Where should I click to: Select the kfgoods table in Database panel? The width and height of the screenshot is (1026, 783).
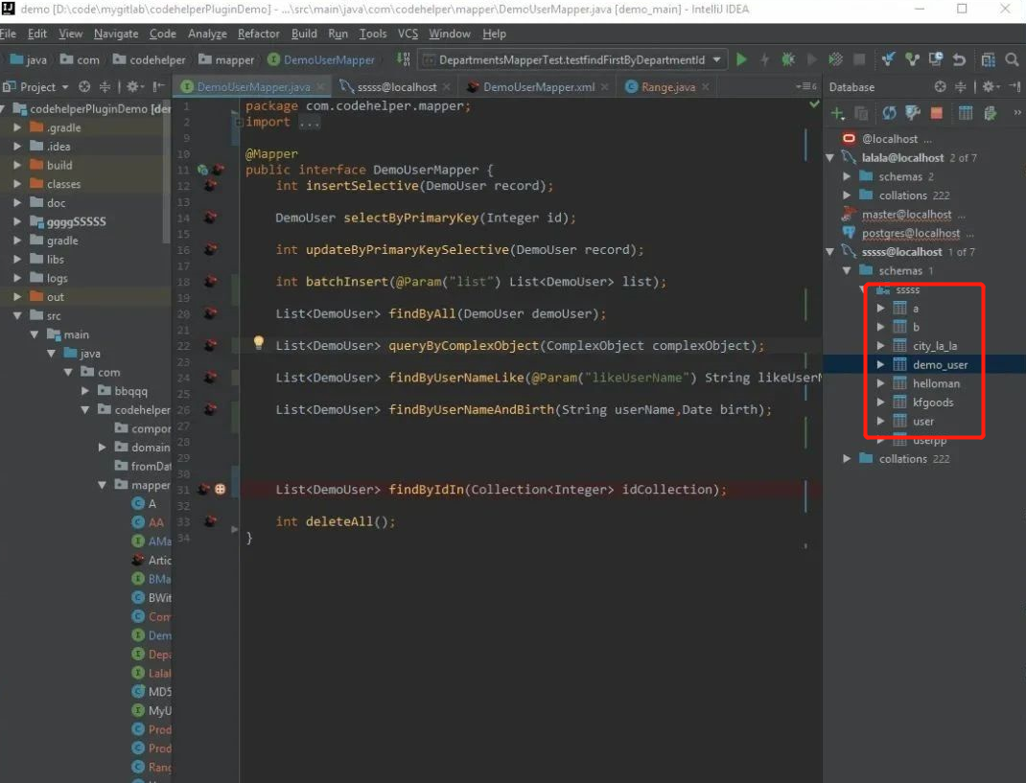coord(932,403)
